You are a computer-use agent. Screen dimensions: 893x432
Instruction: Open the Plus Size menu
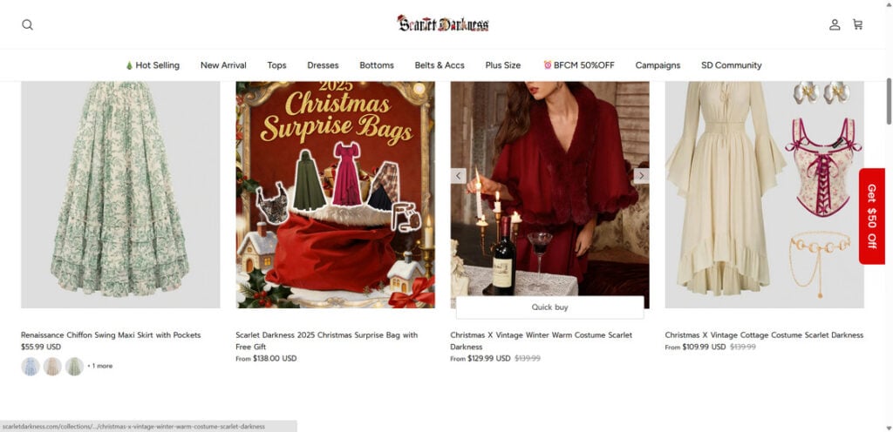point(503,65)
